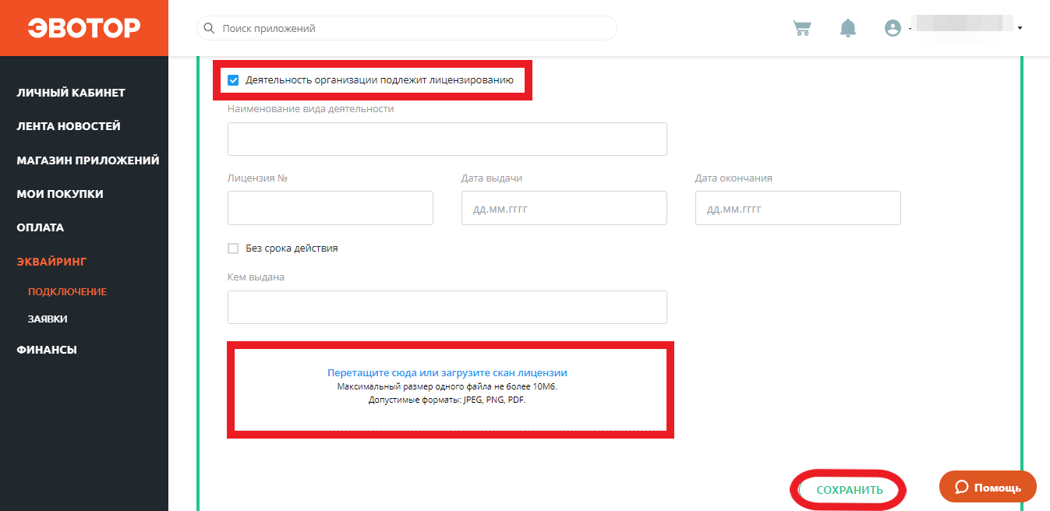The height and width of the screenshot is (511, 1050).
Task: Open Магазин приложений section
Action: [x=88, y=160]
